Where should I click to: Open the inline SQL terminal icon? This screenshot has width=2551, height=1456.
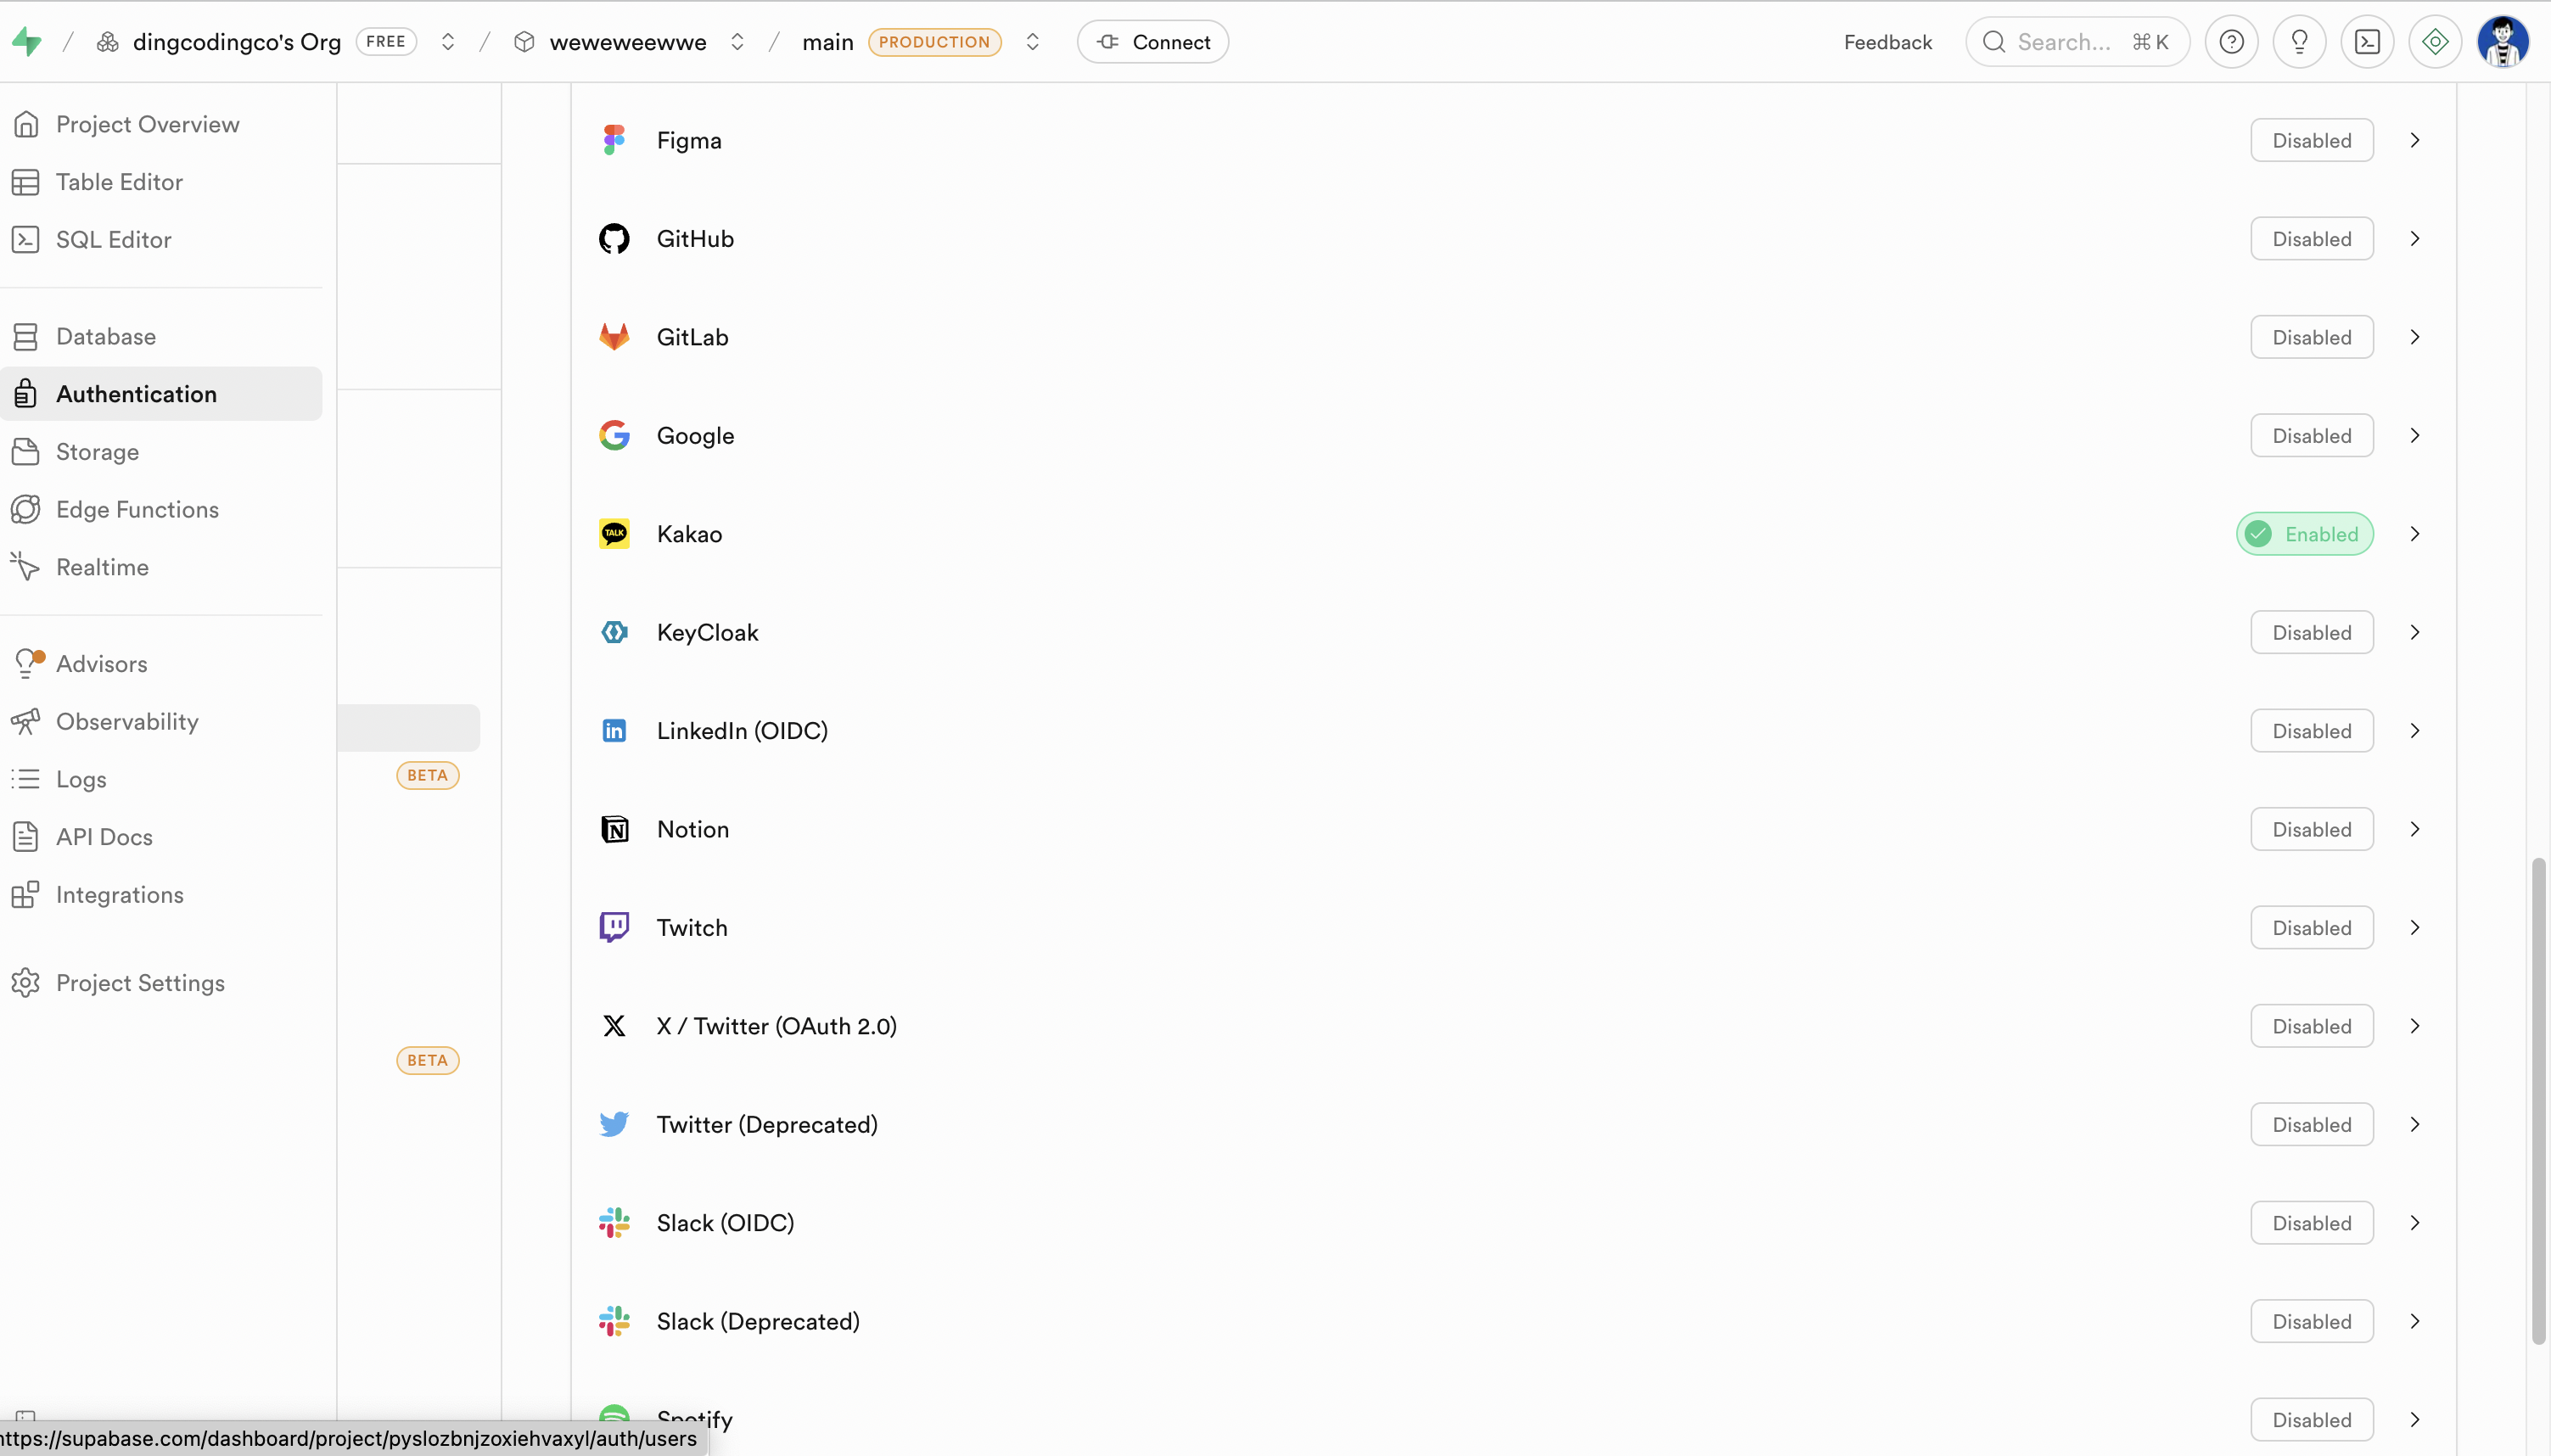click(x=2367, y=42)
